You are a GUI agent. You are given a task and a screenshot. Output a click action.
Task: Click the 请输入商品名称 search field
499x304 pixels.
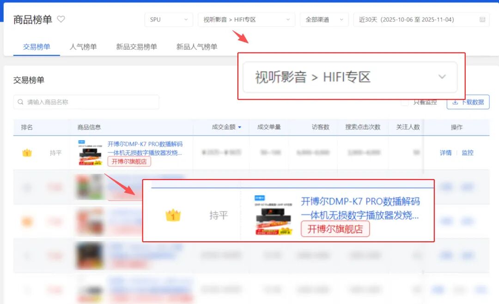88,102
